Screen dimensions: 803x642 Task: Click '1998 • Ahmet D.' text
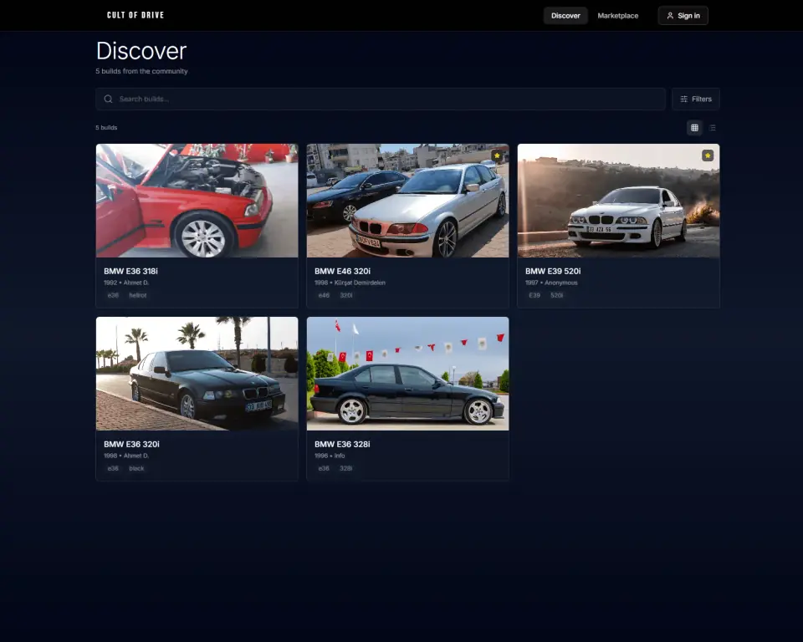pos(126,456)
